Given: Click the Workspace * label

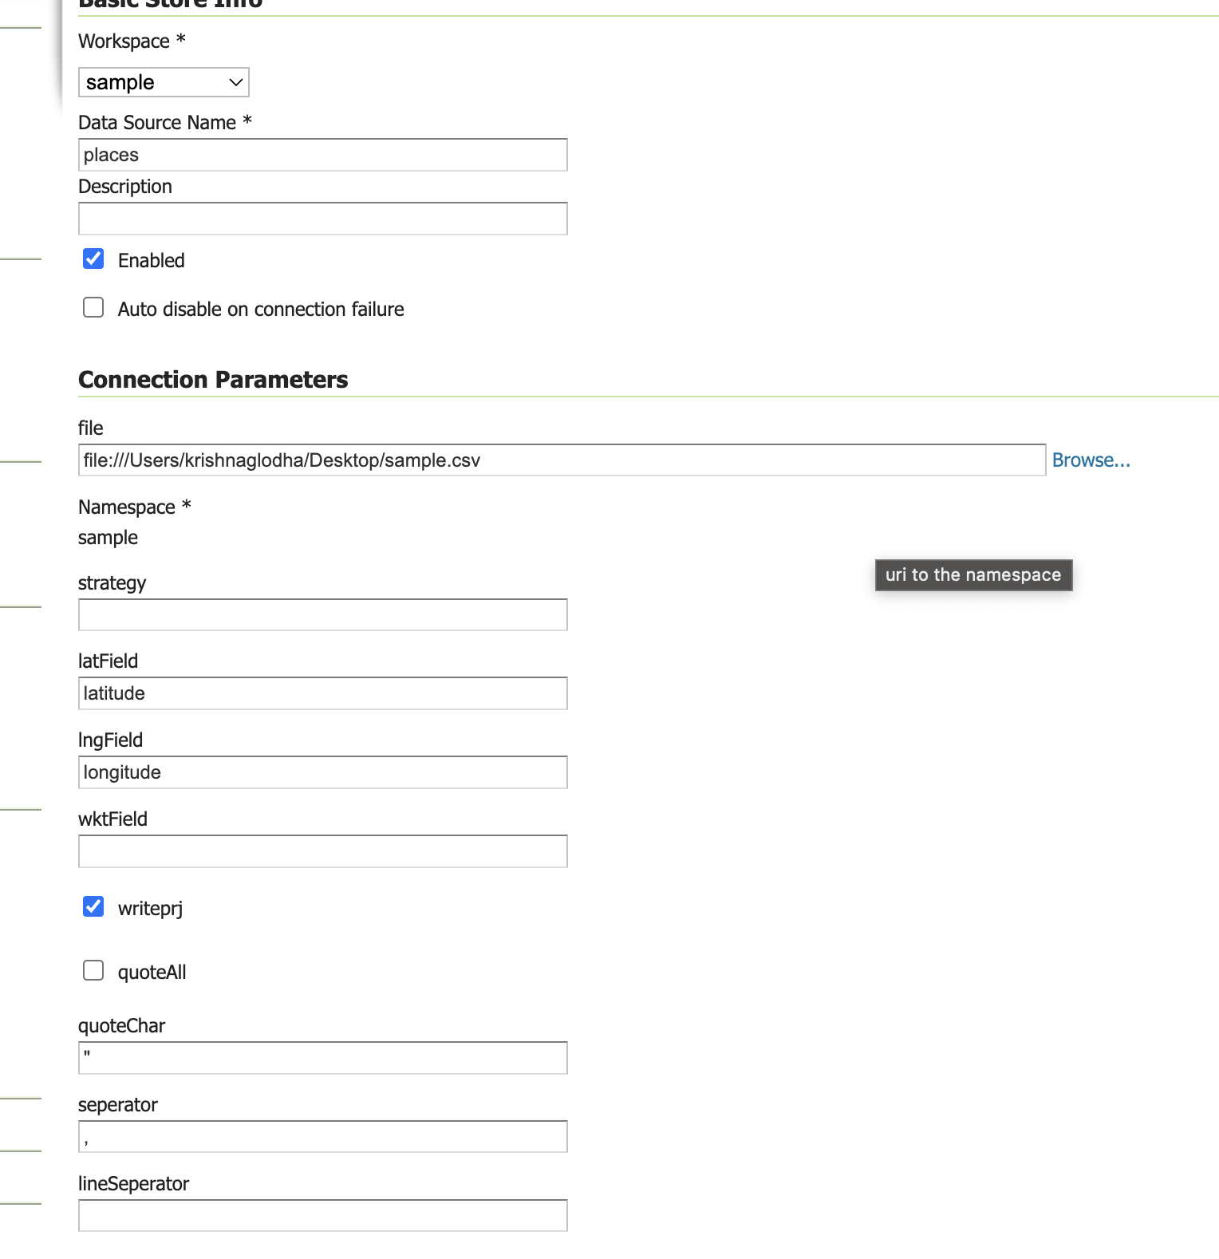Looking at the screenshot, I should click(x=132, y=41).
